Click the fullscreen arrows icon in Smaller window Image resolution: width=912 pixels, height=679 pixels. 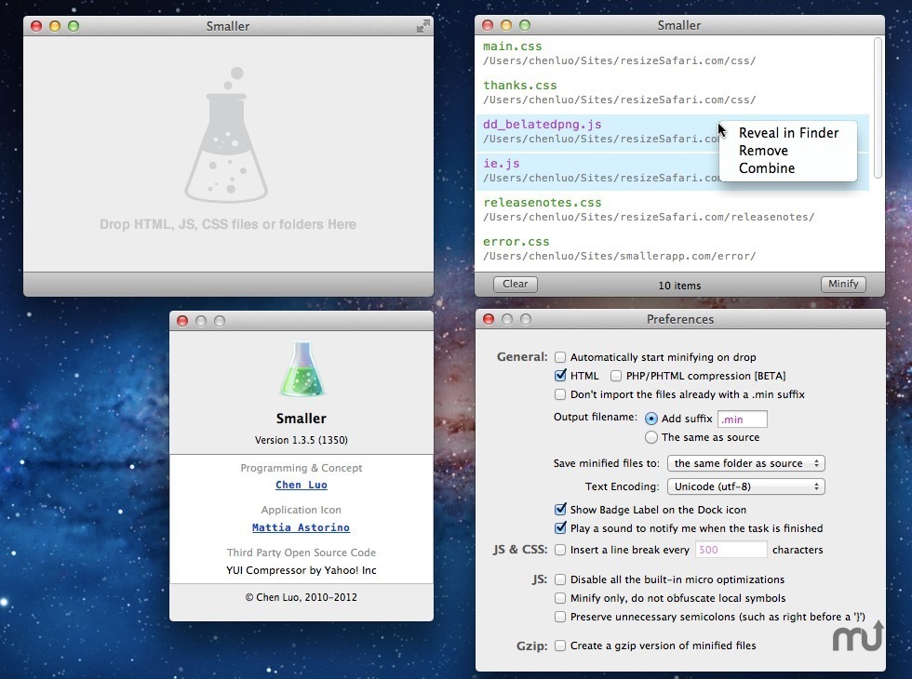pos(423,26)
